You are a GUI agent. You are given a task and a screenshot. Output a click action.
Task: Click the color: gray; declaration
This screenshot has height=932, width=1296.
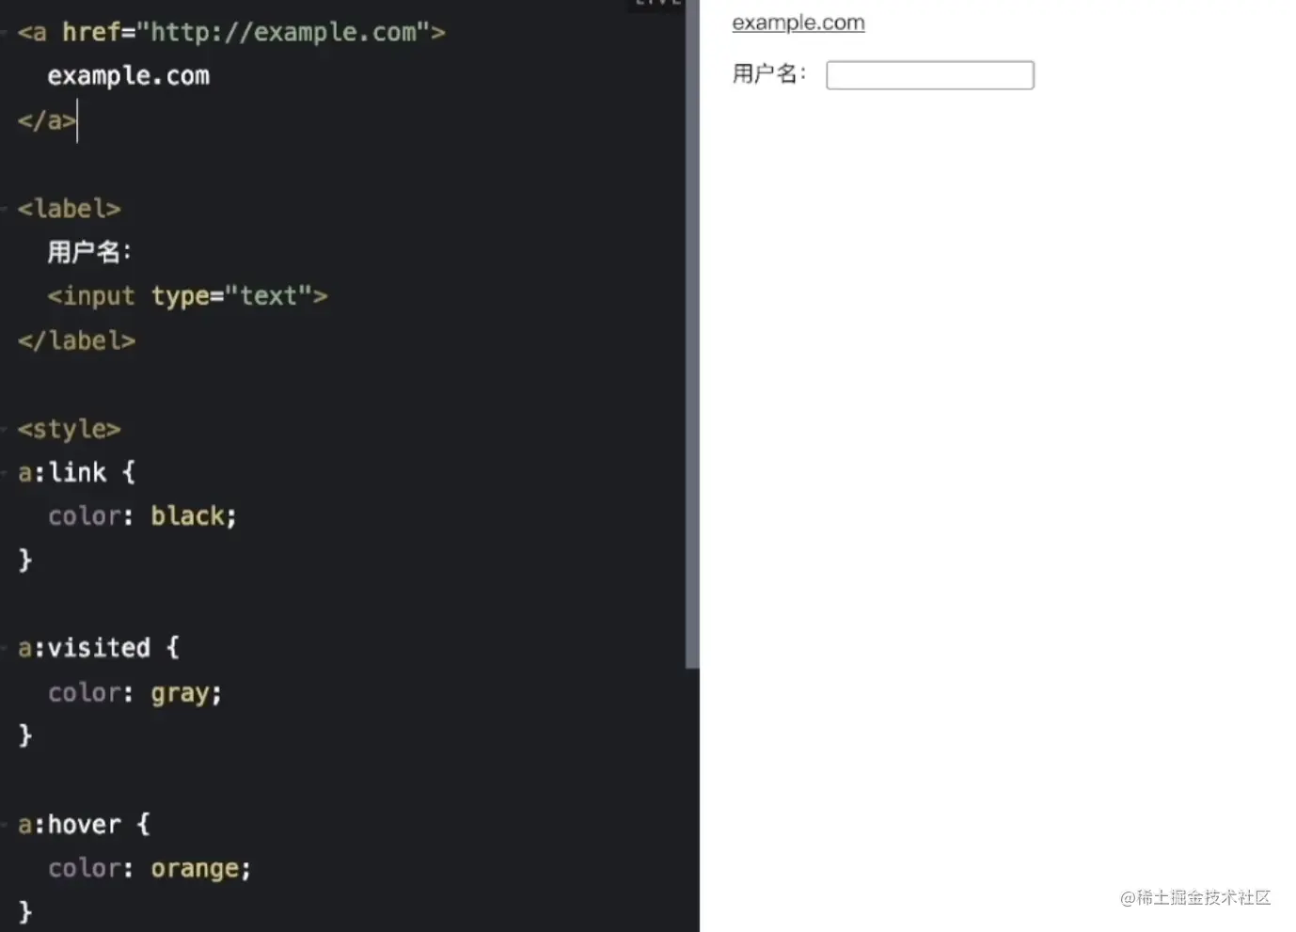(x=134, y=693)
